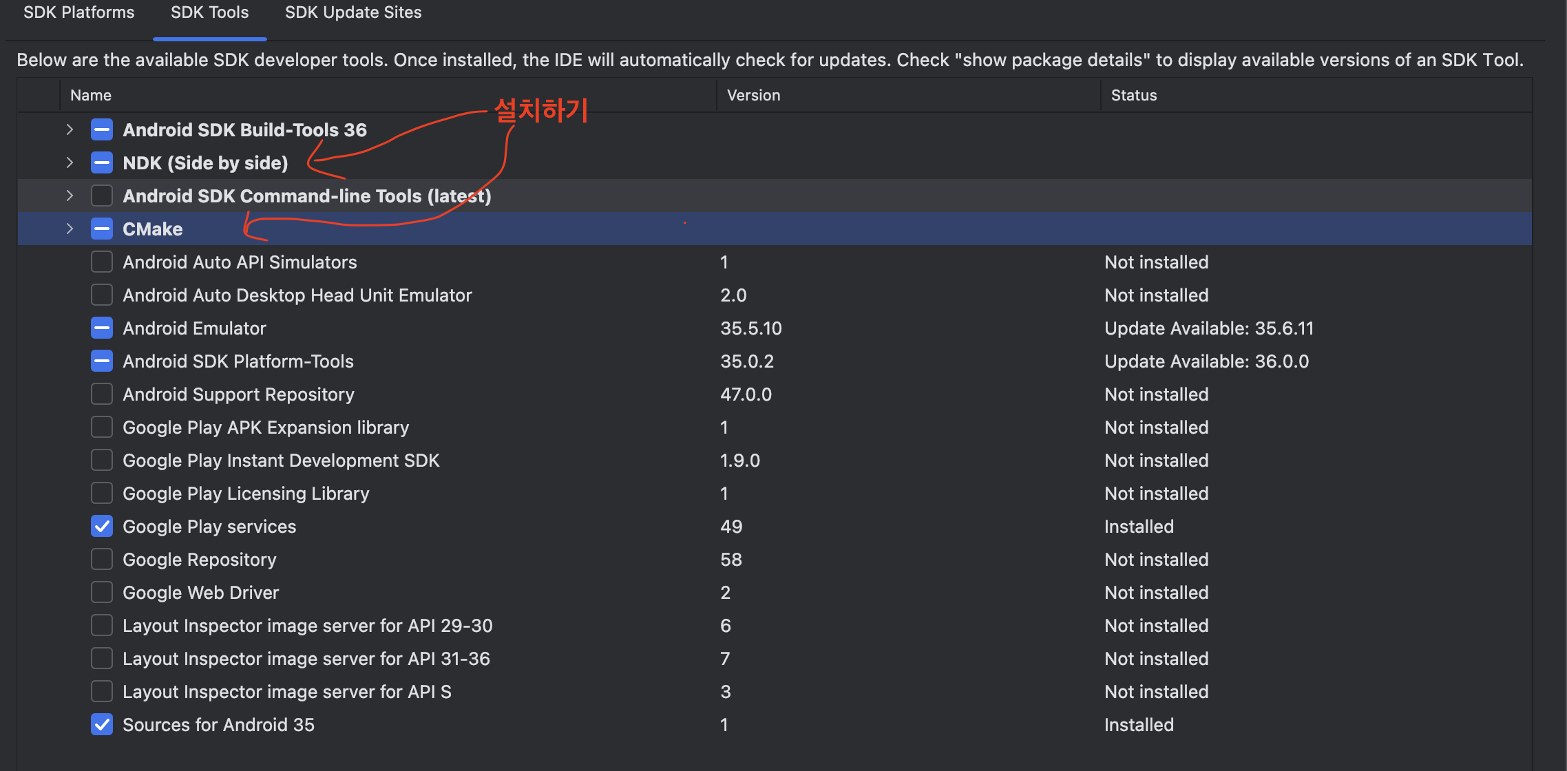The width and height of the screenshot is (1567, 771).
Task: Expand Android SDK Build-Tools 36 row
Action: point(70,129)
